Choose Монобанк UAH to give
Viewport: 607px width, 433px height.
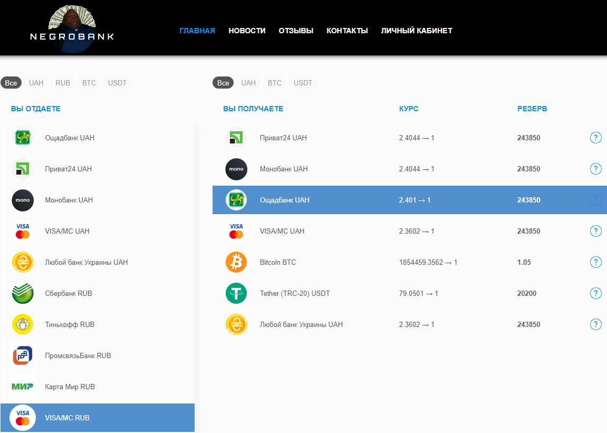[97, 200]
